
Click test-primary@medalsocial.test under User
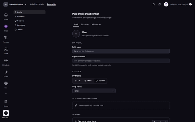click(95, 36)
